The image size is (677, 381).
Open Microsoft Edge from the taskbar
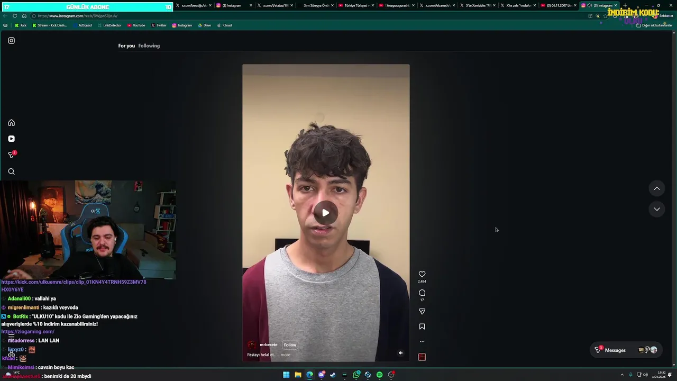pos(309,375)
